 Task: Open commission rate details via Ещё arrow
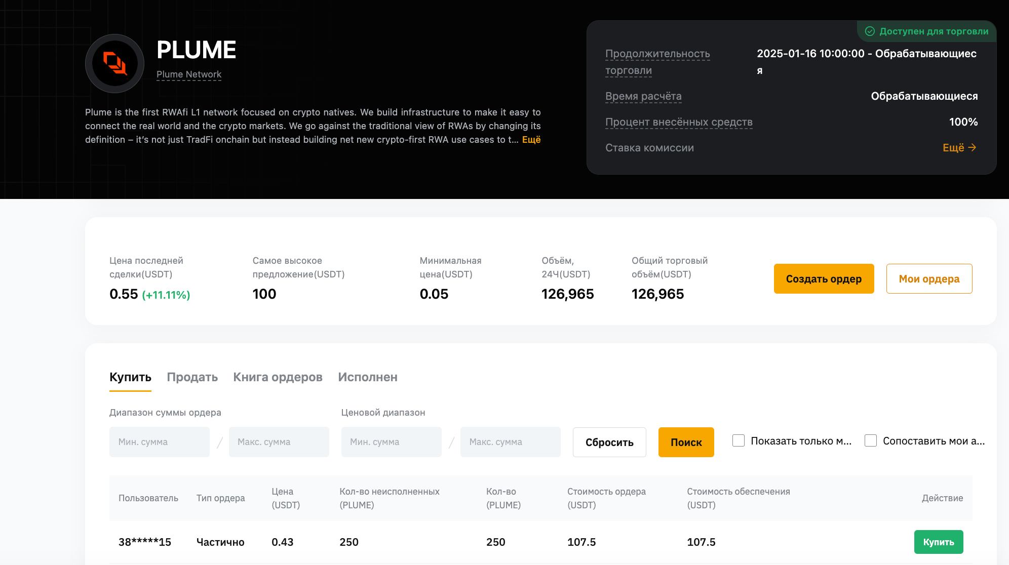coord(959,148)
